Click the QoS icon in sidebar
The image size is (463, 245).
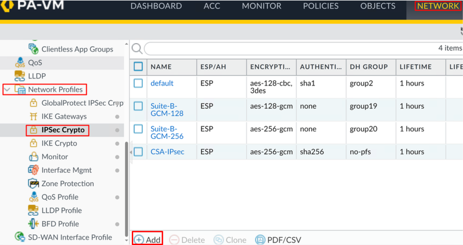pos(20,63)
